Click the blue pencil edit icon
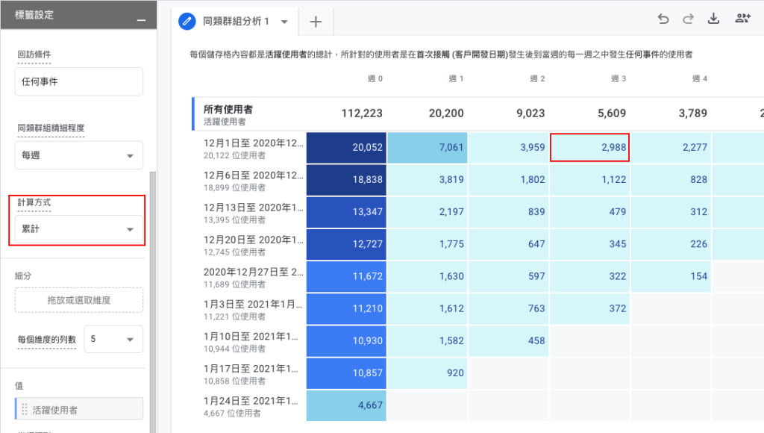764x433 pixels. coord(187,22)
